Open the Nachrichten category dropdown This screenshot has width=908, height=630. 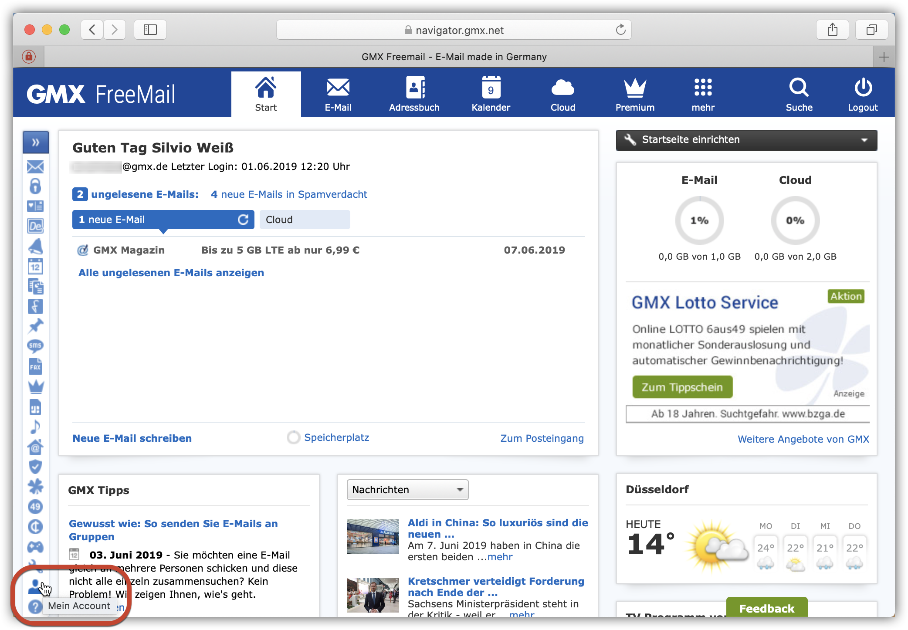407,490
